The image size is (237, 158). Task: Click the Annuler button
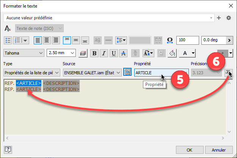(x=217, y=149)
